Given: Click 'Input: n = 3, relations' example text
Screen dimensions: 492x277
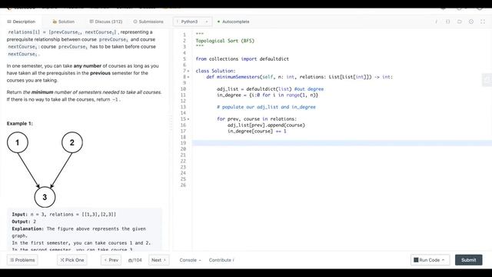Looking at the screenshot, I should pyautogui.click(x=64, y=214).
